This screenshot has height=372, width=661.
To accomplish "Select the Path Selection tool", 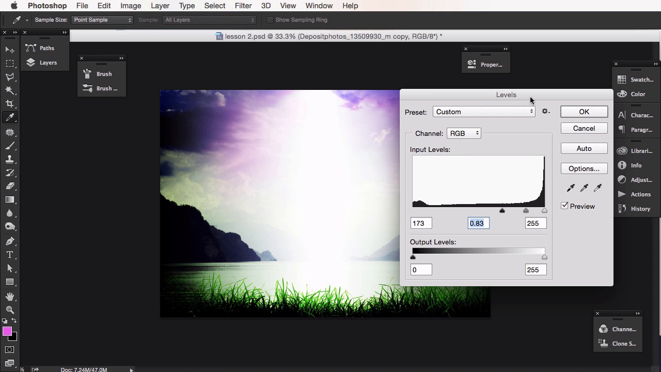I will pos(10,268).
